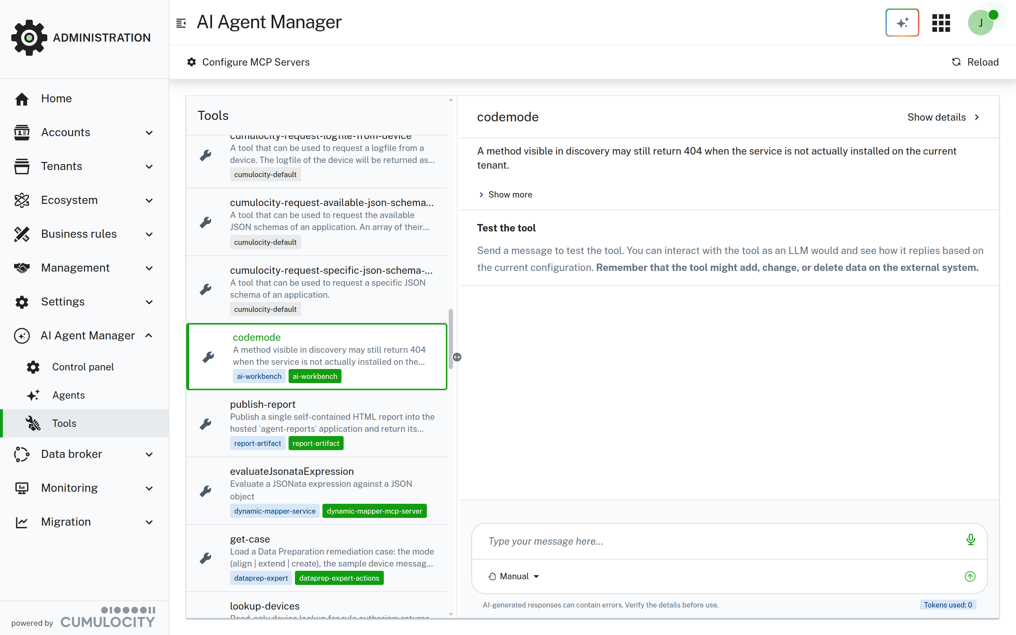The height and width of the screenshot is (635, 1016).
Task: Open Agents in sidebar
Action: click(84, 395)
